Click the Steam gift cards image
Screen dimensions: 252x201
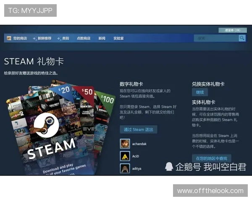61,127
